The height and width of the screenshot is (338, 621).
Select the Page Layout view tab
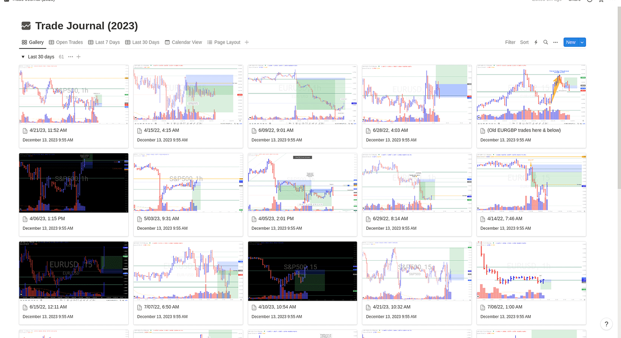[x=224, y=42]
